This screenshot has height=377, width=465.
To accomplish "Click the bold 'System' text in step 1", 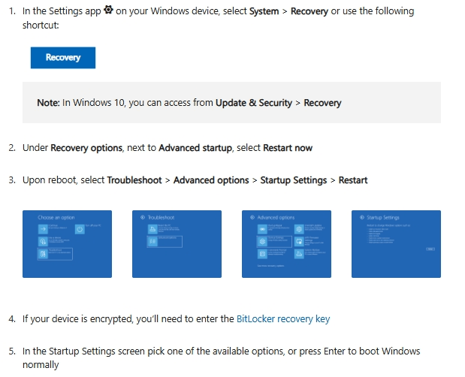I will pos(264,11).
